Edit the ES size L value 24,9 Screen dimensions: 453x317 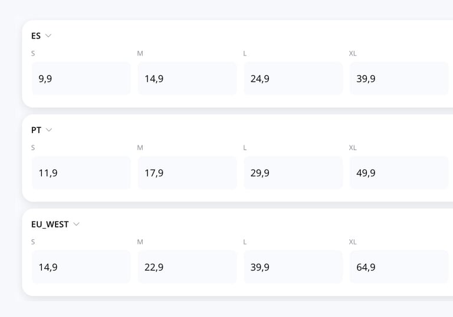293,78
